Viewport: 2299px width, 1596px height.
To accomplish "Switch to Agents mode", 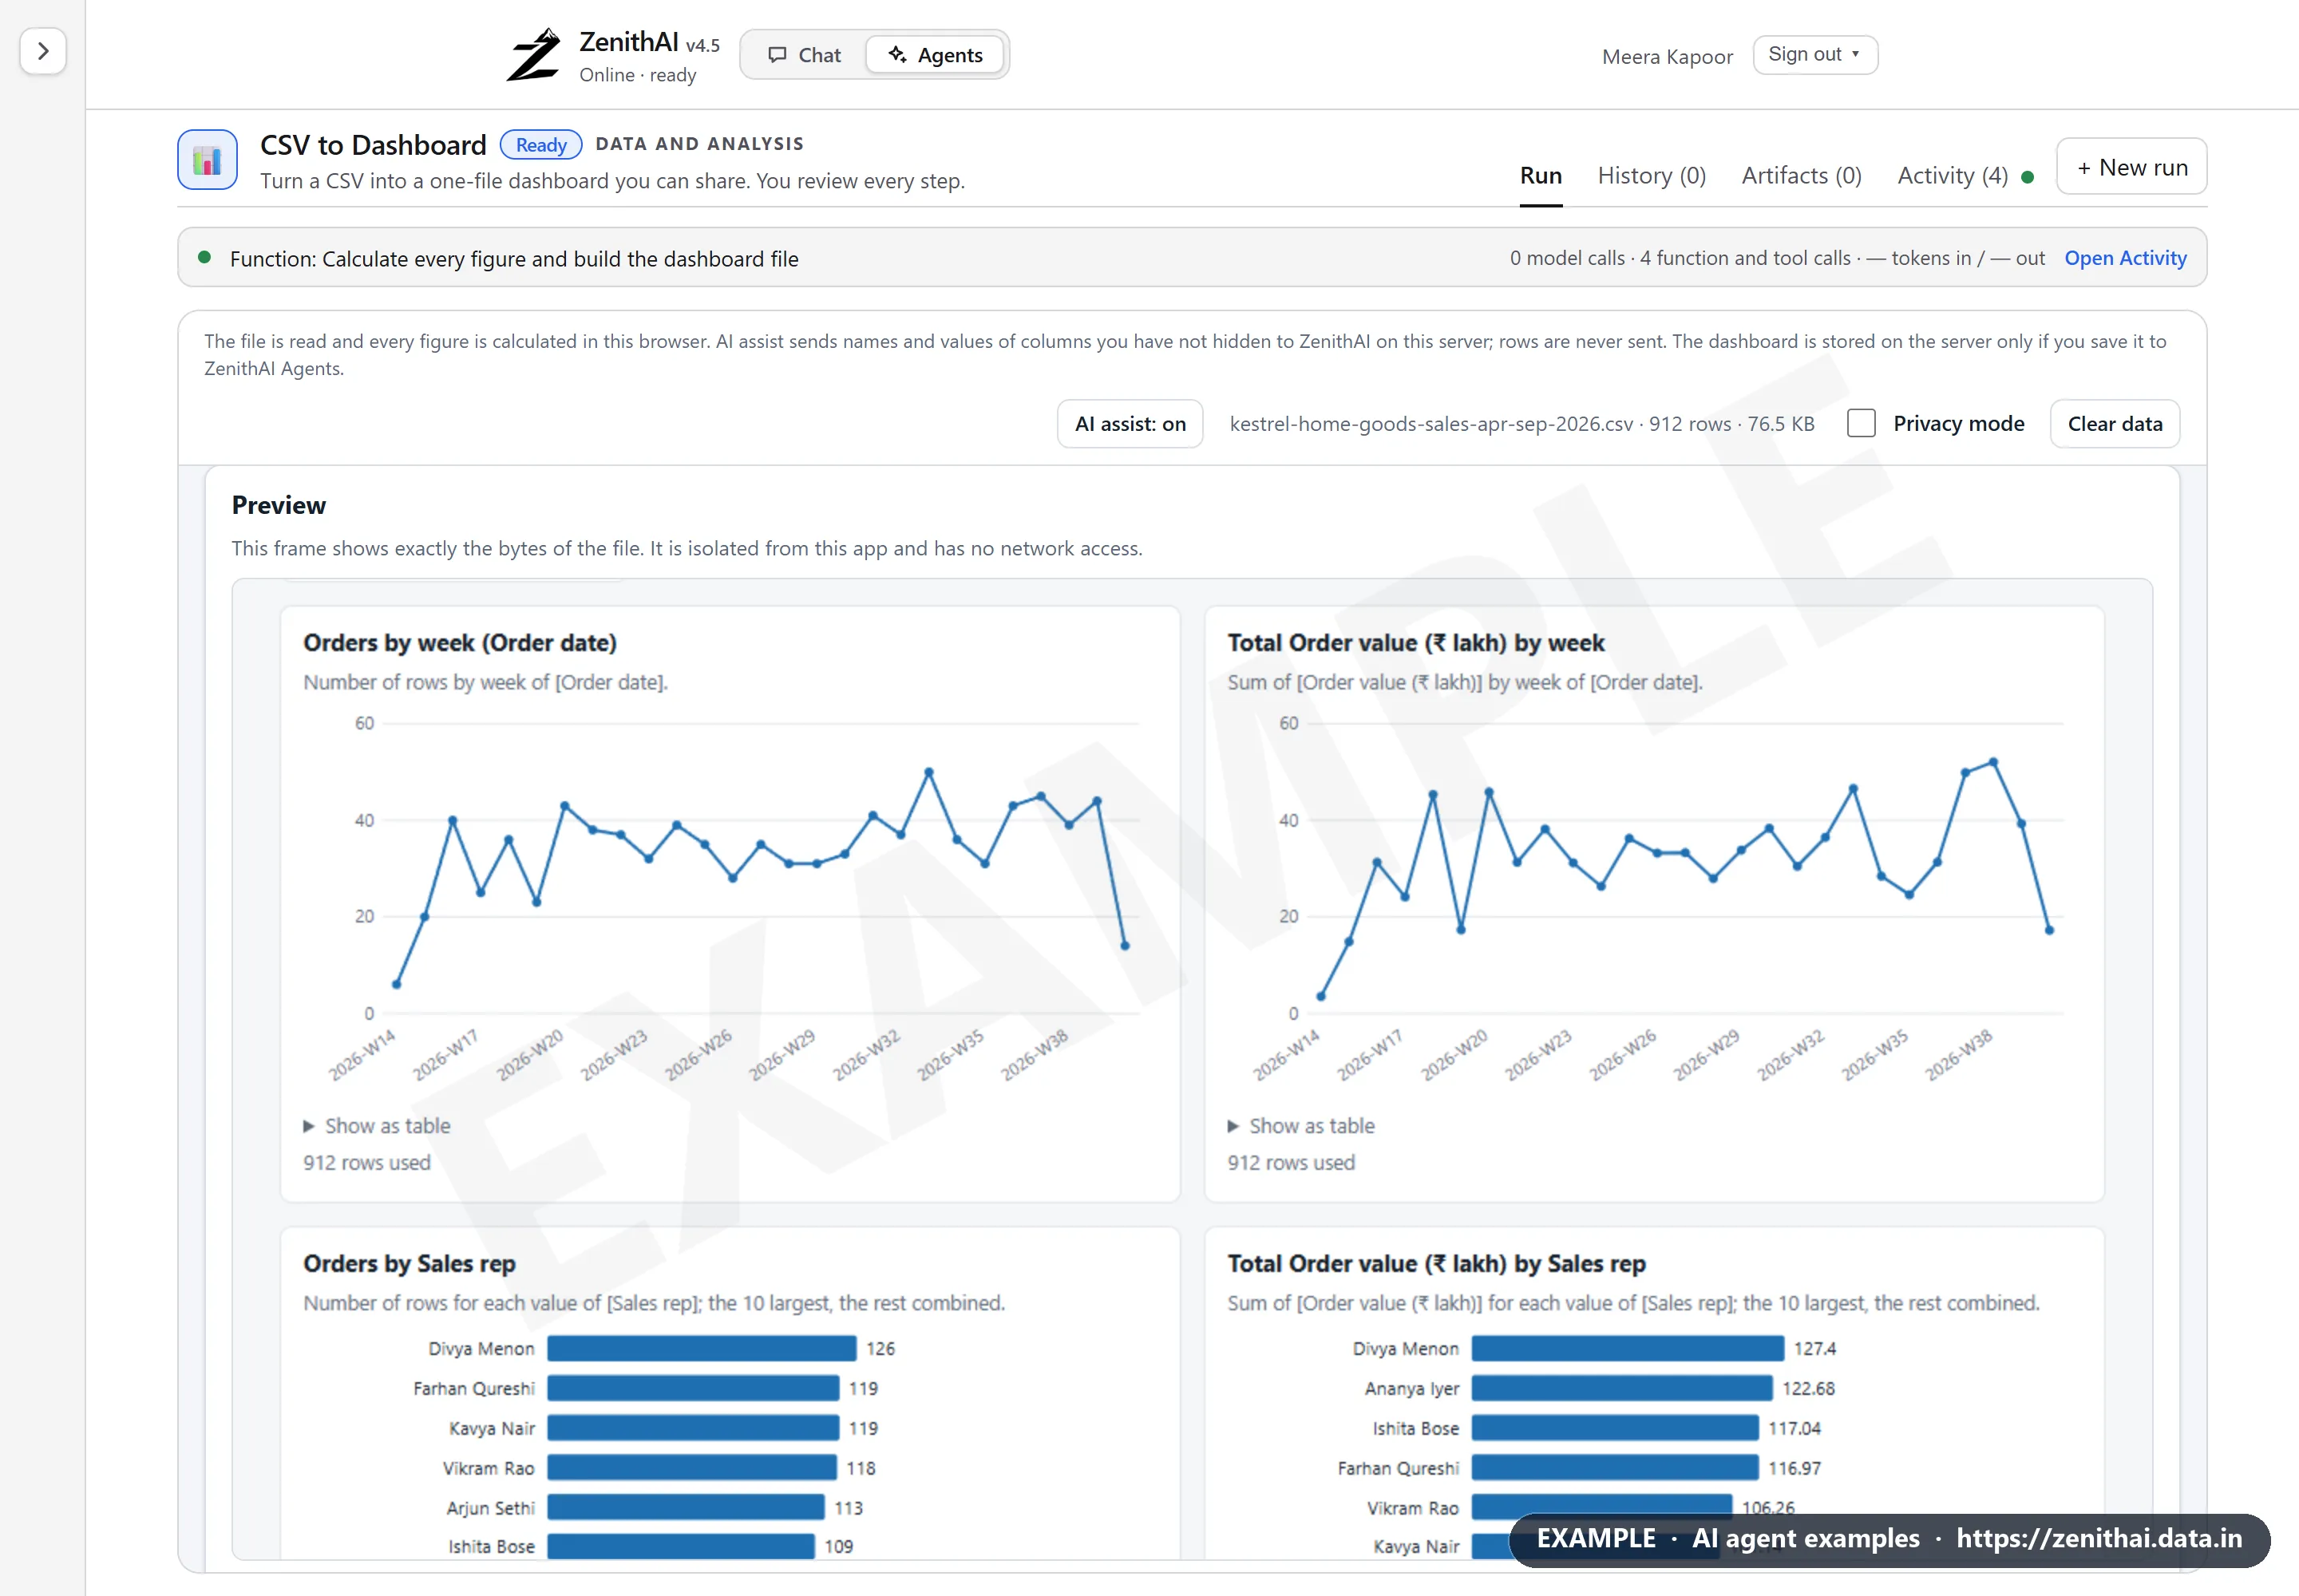I will [936, 55].
